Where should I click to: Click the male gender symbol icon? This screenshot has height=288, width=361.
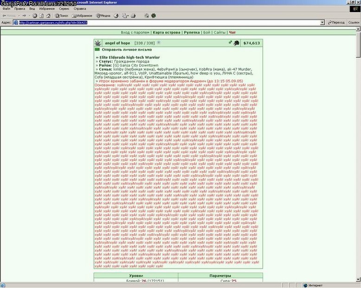pyautogui.click(x=230, y=42)
